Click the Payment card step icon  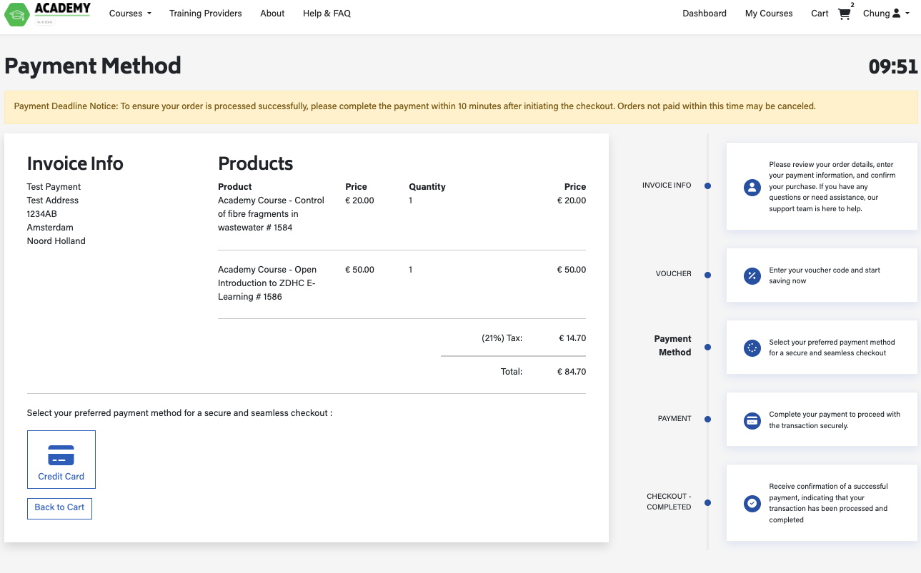pos(752,420)
